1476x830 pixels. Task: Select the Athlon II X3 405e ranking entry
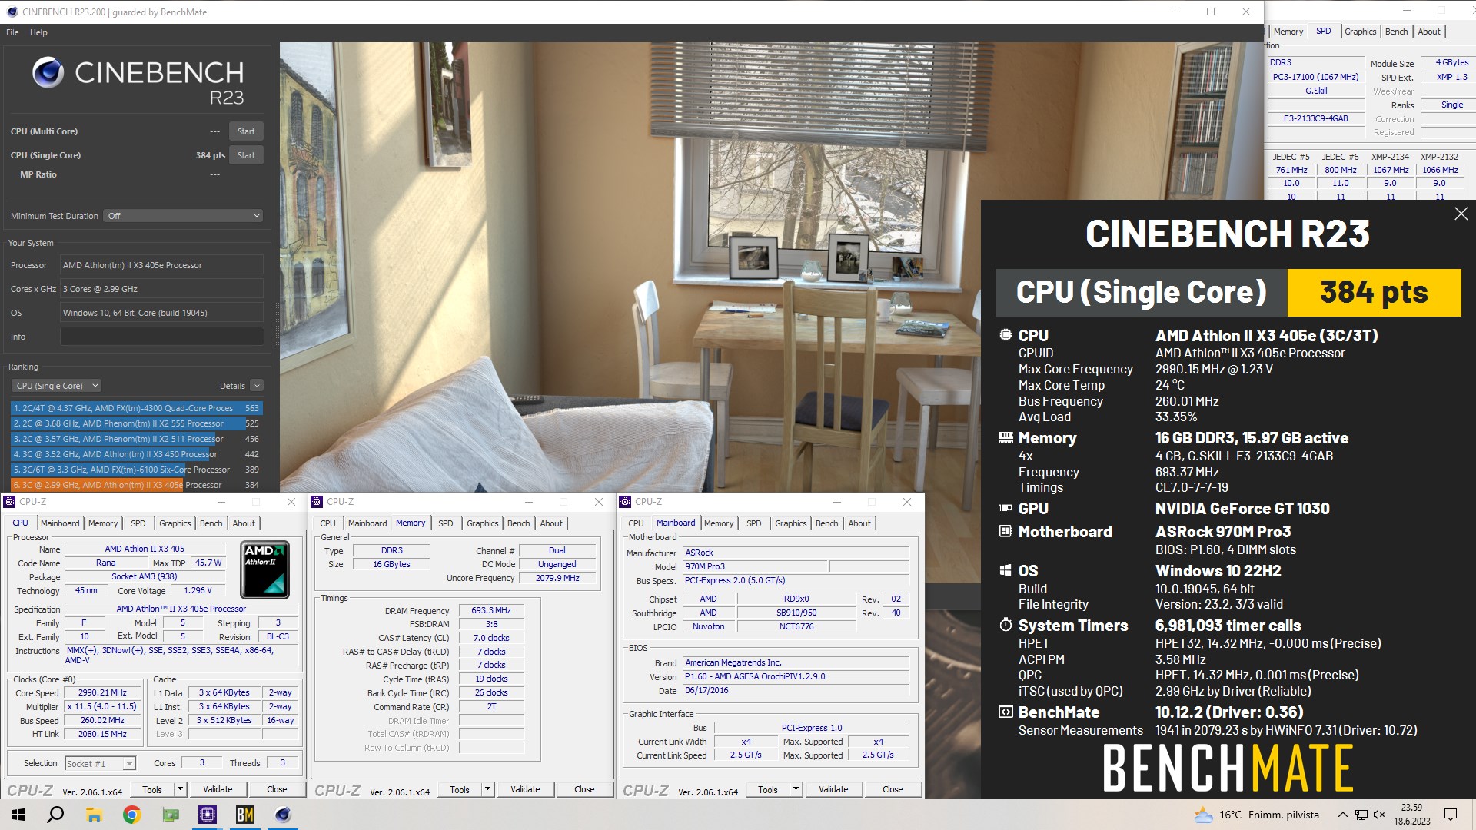point(136,485)
